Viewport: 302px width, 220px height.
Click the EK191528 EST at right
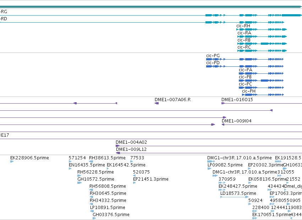[278, 161]
